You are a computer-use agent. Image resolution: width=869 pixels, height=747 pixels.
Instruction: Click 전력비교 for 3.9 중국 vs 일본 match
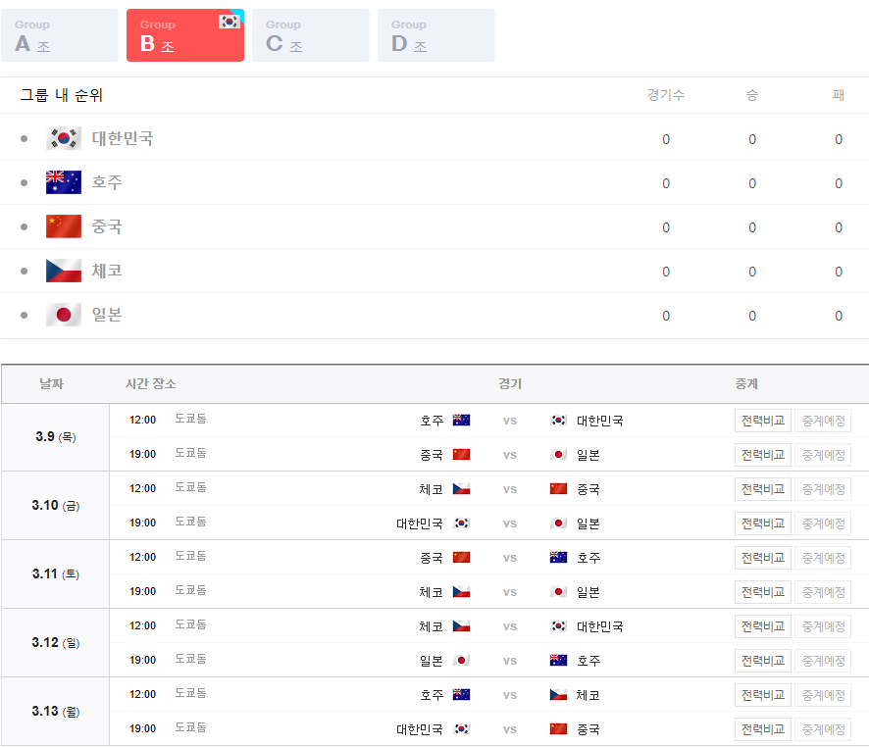click(763, 455)
